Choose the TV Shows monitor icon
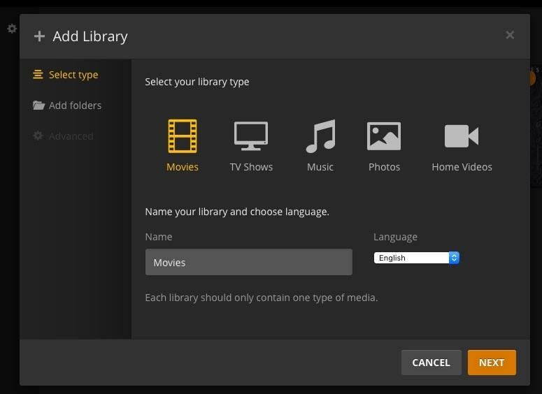 click(x=251, y=136)
